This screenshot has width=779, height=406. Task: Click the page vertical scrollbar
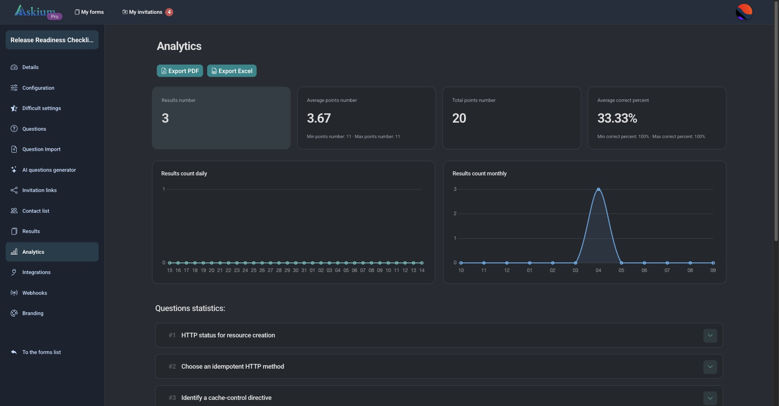point(776,122)
